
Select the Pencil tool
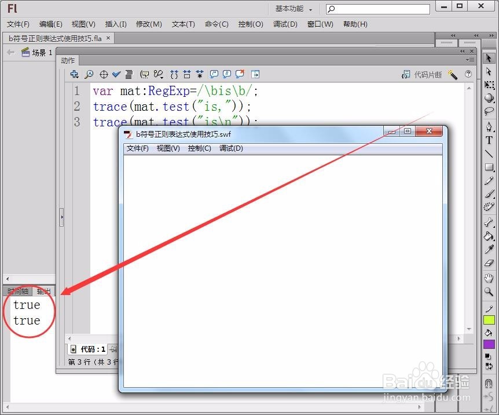(x=489, y=180)
